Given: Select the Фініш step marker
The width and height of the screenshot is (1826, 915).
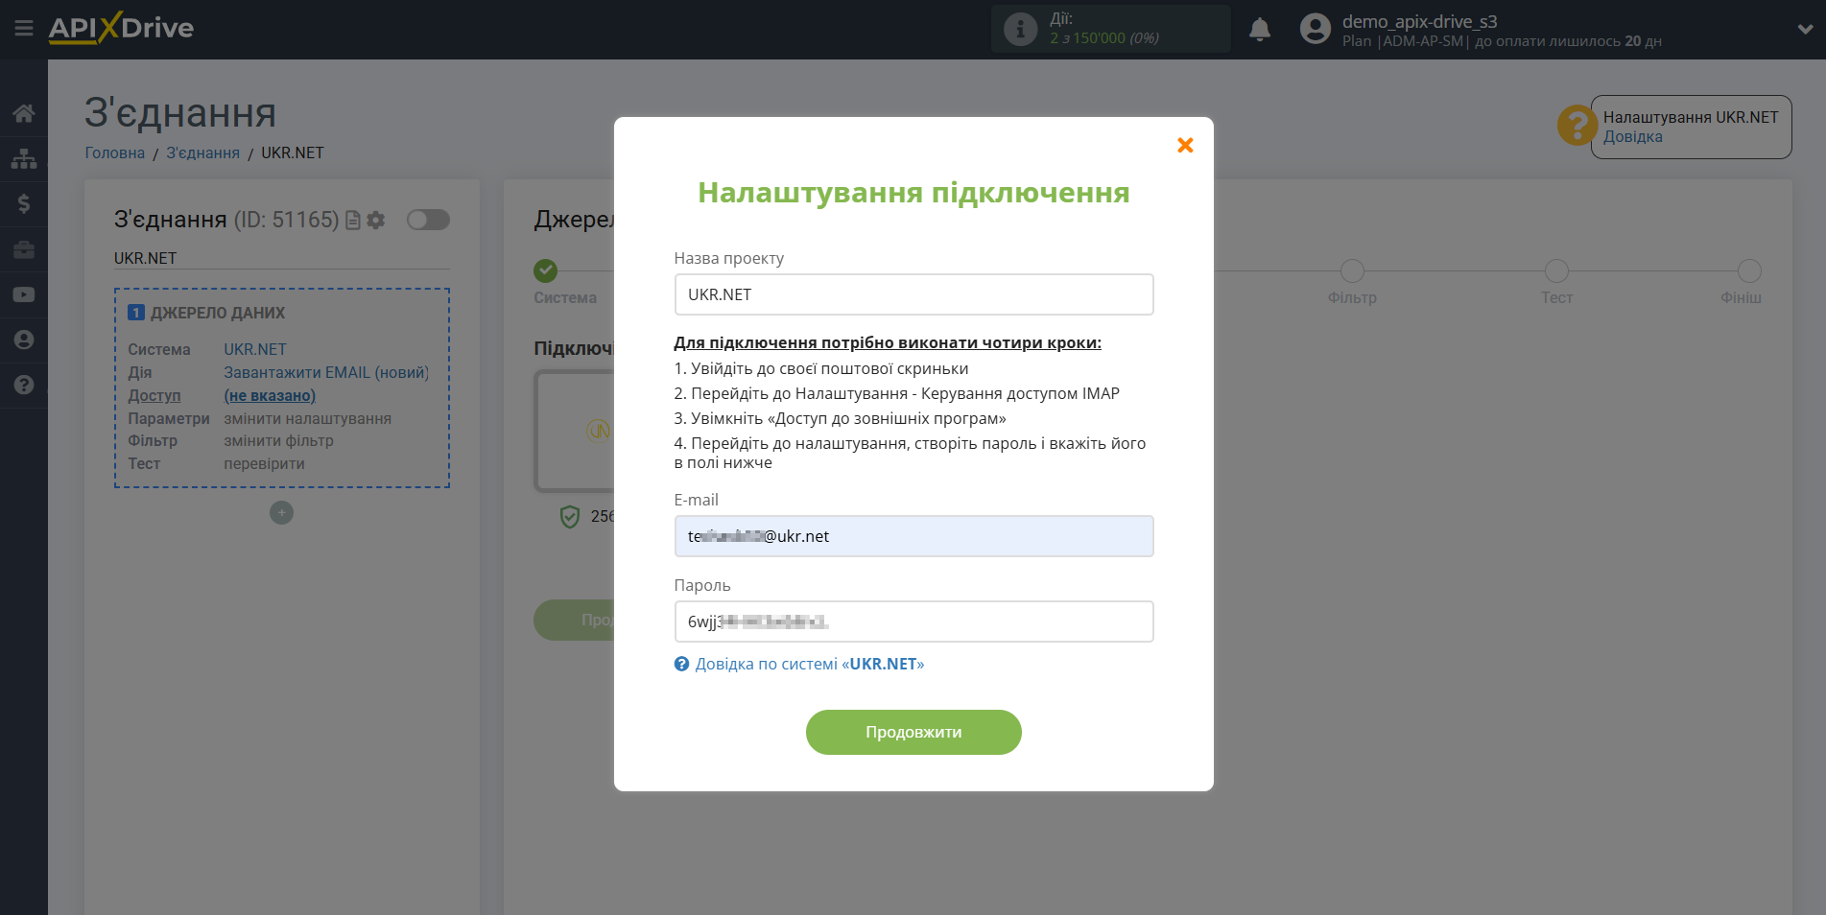Looking at the screenshot, I should pos(1749,270).
